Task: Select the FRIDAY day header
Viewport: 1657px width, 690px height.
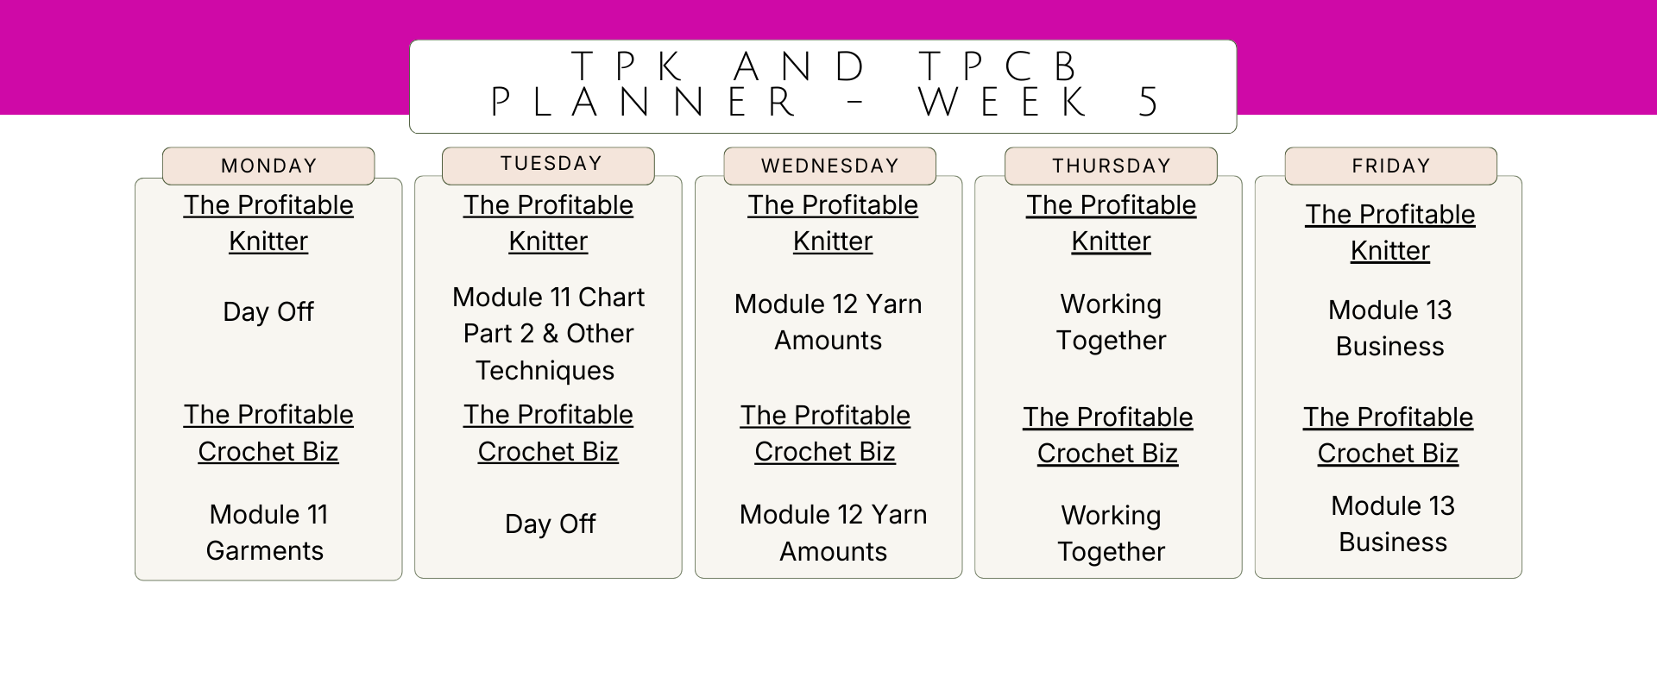Action: point(1390,166)
